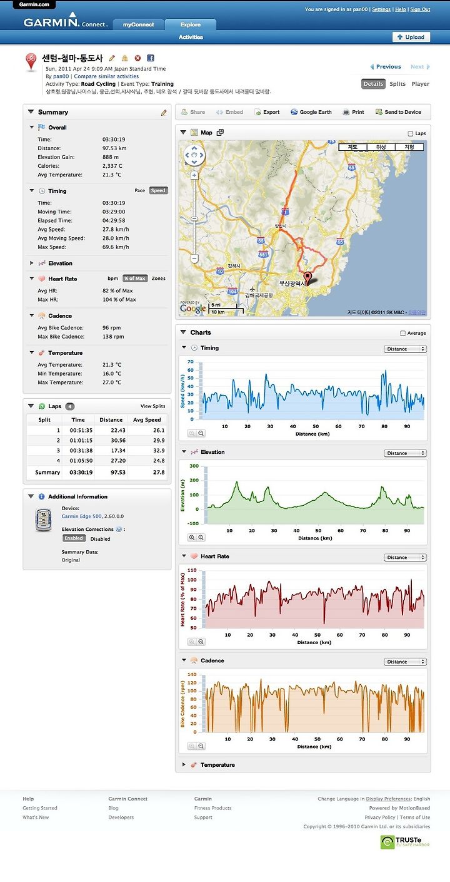Go to the Previous activity
Image resolution: width=450 pixels, height=882 pixels.
pyautogui.click(x=386, y=66)
